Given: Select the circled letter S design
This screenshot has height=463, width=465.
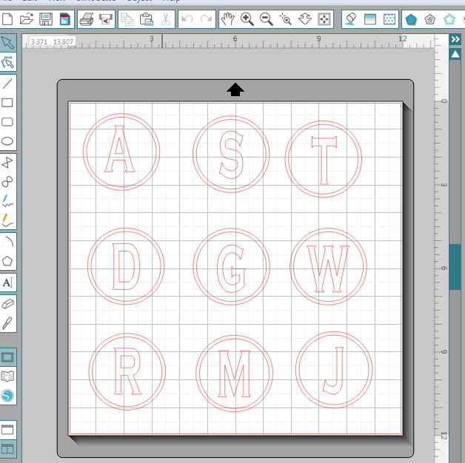Looking at the screenshot, I should click(x=231, y=154).
